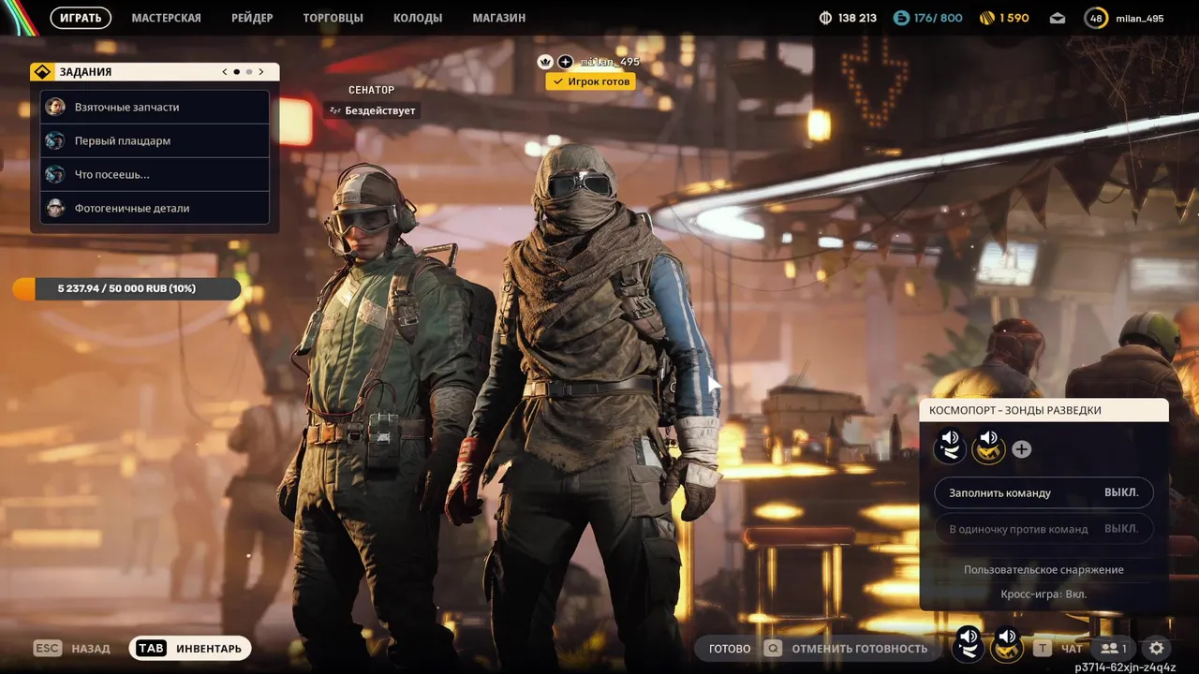Toggle the Игрок готов ready status
This screenshot has width=1199, height=674.
(x=590, y=81)
